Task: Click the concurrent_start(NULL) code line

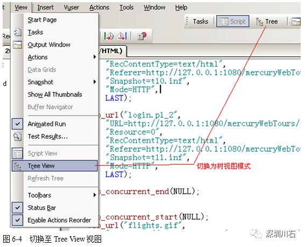Action: [x=153, y=217]
